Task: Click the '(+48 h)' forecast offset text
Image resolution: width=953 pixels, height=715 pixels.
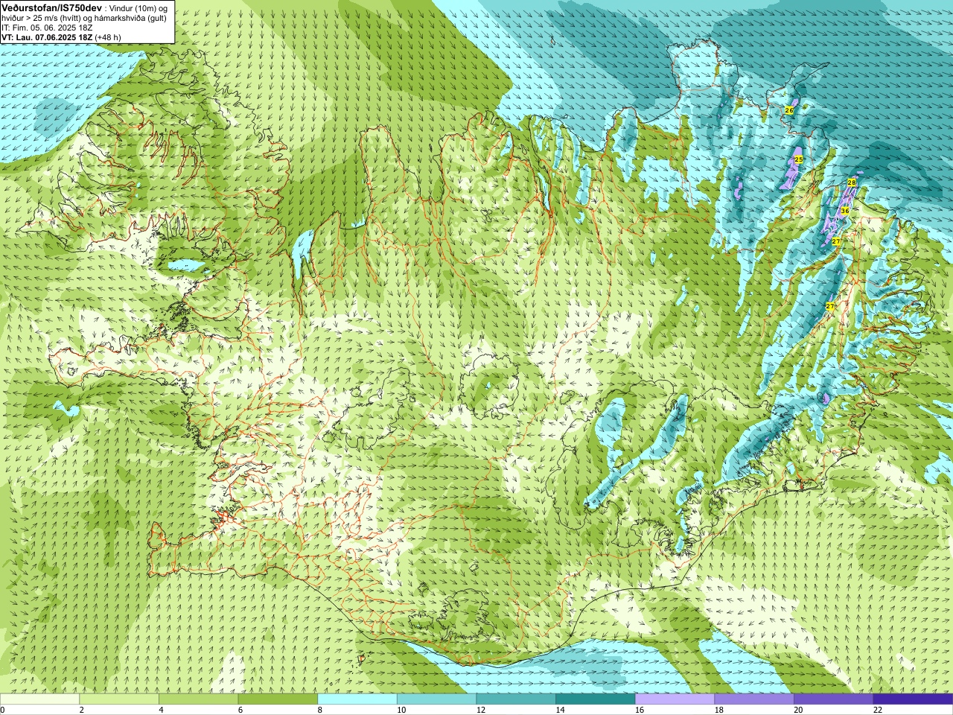Action: tap(108, 37)
